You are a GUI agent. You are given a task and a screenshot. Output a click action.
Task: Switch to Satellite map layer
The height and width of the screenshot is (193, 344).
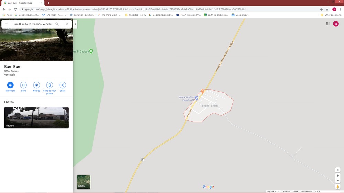pyautogui.click(x=84, y=182)
